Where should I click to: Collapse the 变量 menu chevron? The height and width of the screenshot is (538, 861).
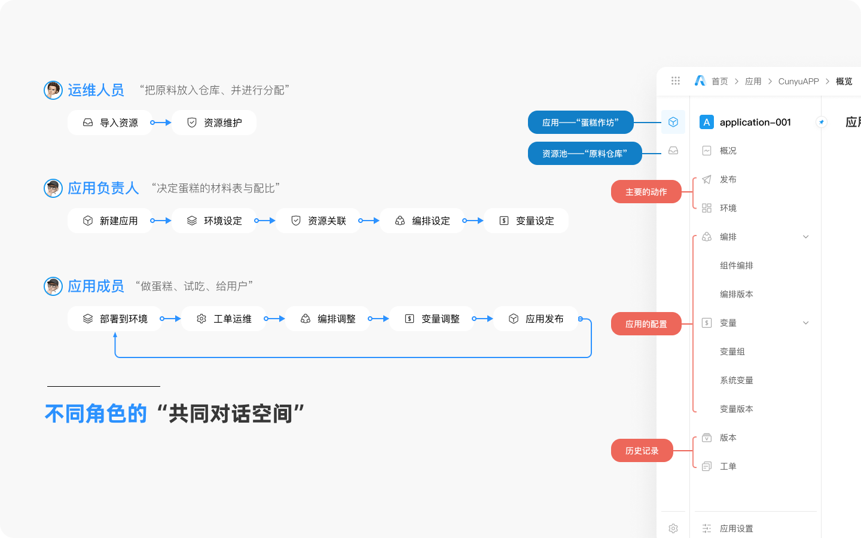[x=806, y=323]
